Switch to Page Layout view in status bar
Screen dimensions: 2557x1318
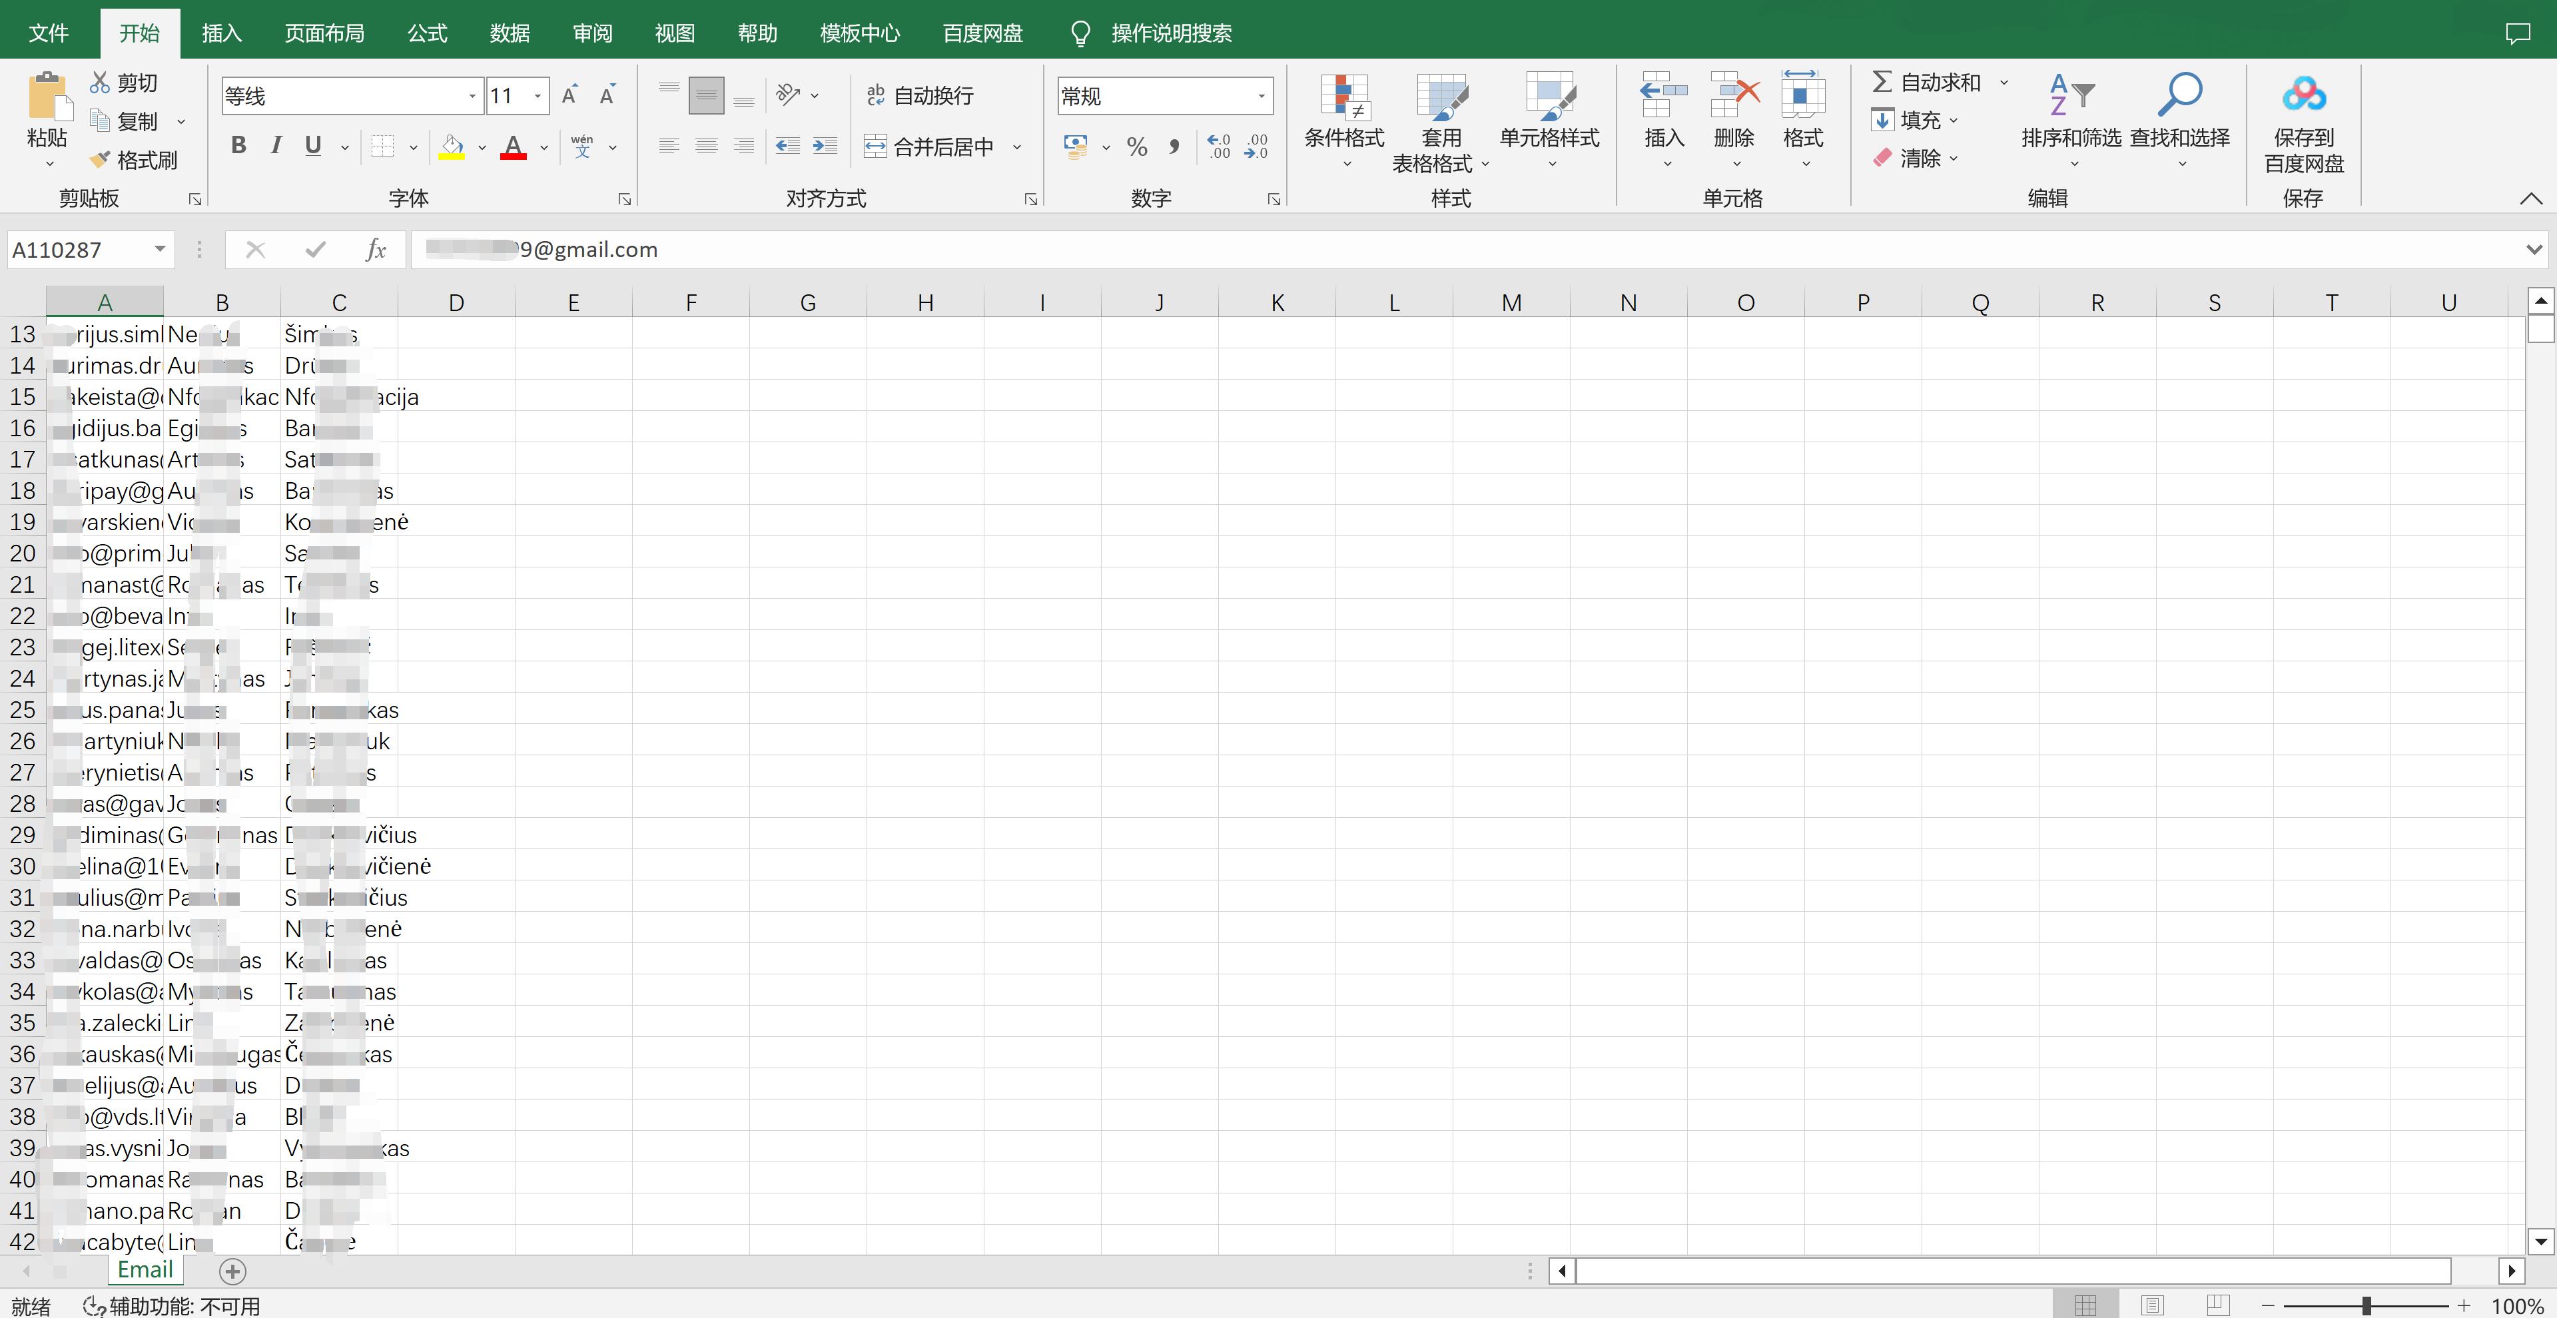point(2152,1305)
